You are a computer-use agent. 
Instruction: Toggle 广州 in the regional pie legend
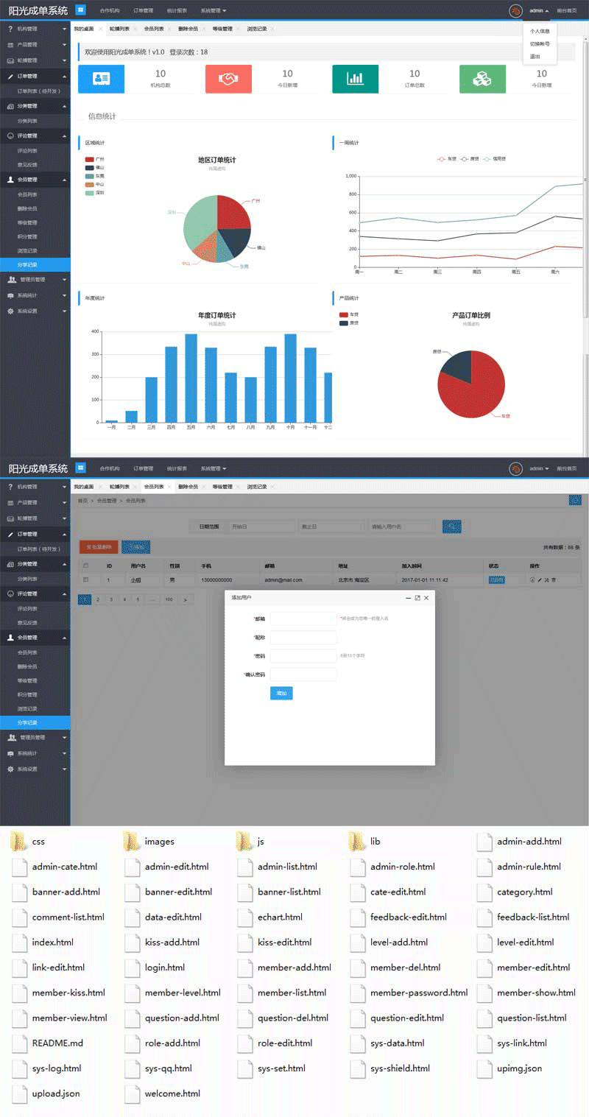(x=90, y=159)
